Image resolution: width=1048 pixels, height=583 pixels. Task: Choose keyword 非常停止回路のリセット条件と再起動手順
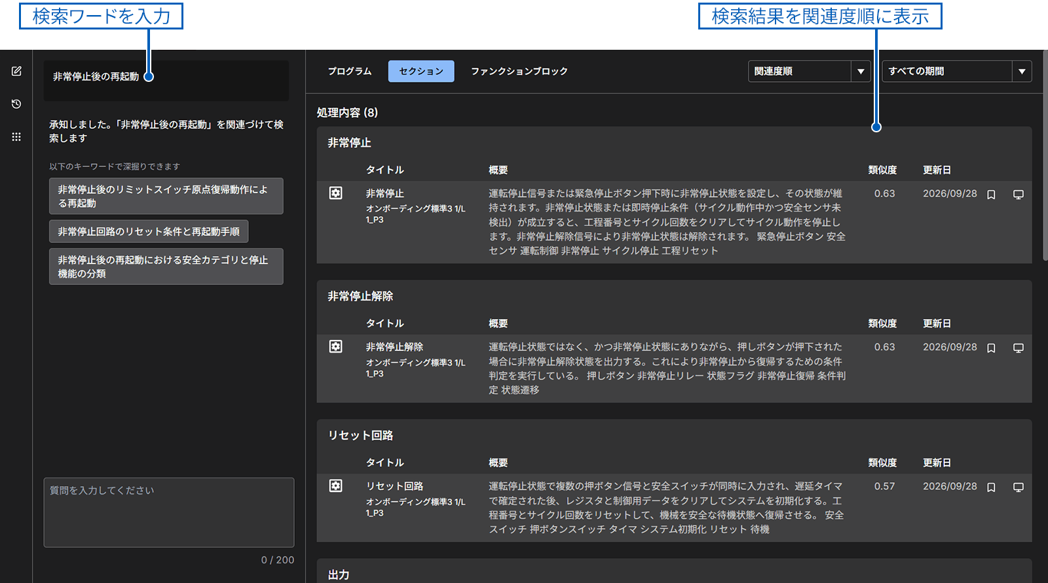(149, 231)
